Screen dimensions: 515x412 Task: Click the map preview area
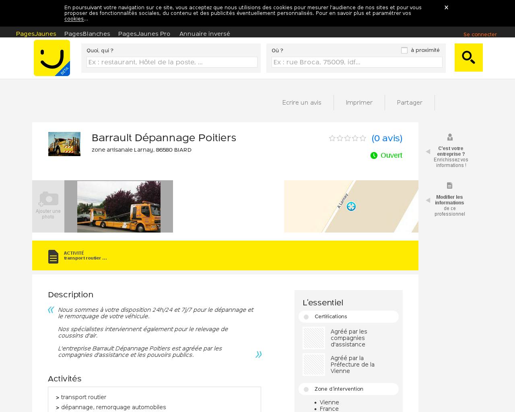click(351, 206)
